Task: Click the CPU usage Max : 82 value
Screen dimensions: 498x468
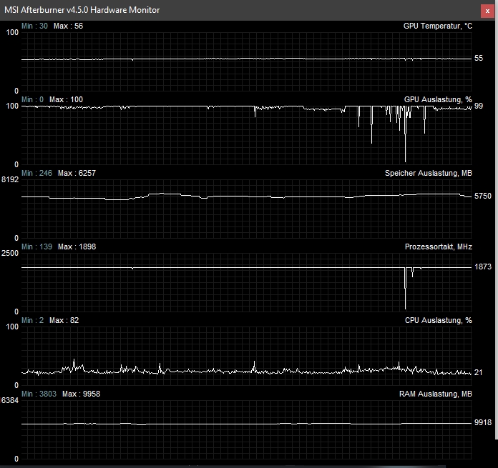Action: click(x=64, y=320)
